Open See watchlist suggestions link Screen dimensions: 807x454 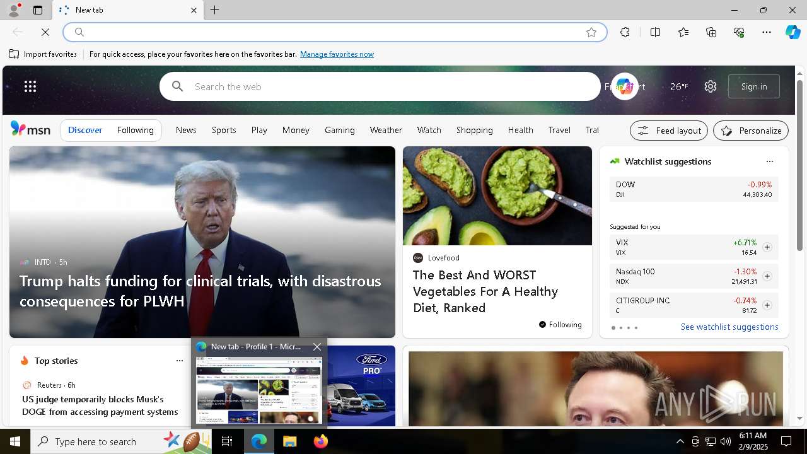pos(729,327)
